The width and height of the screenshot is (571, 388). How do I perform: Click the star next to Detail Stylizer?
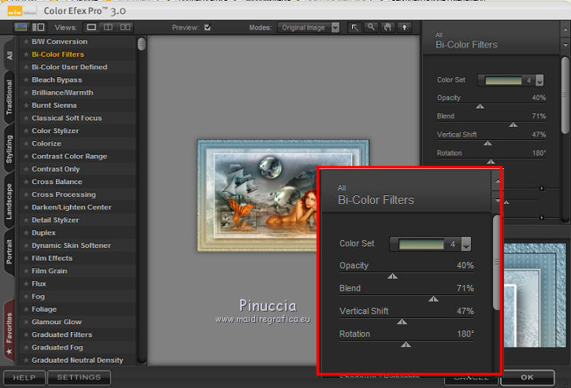[x=26, y=220]
